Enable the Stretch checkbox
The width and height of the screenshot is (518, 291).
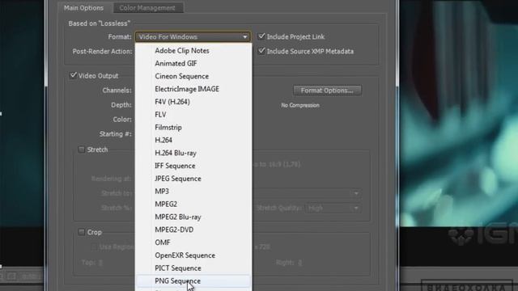pyautogui.click(x=81, y=150)
